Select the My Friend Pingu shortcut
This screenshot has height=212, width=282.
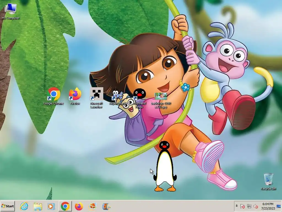coord(139,99)
